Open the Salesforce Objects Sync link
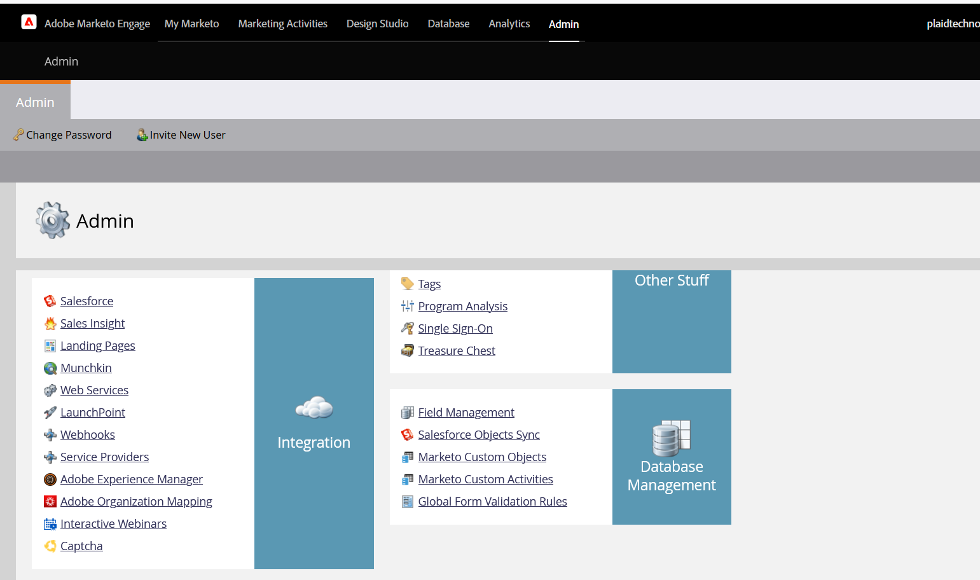Screen dimensions: 980x580 pos(479,434)
